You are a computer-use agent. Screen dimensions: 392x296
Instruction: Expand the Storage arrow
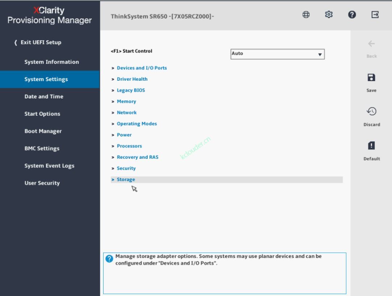pos(113,180)
